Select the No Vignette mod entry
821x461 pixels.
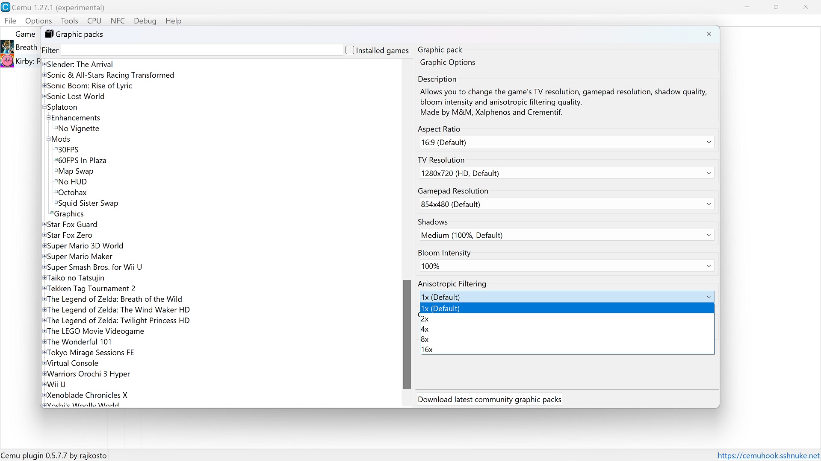point(78,128)
